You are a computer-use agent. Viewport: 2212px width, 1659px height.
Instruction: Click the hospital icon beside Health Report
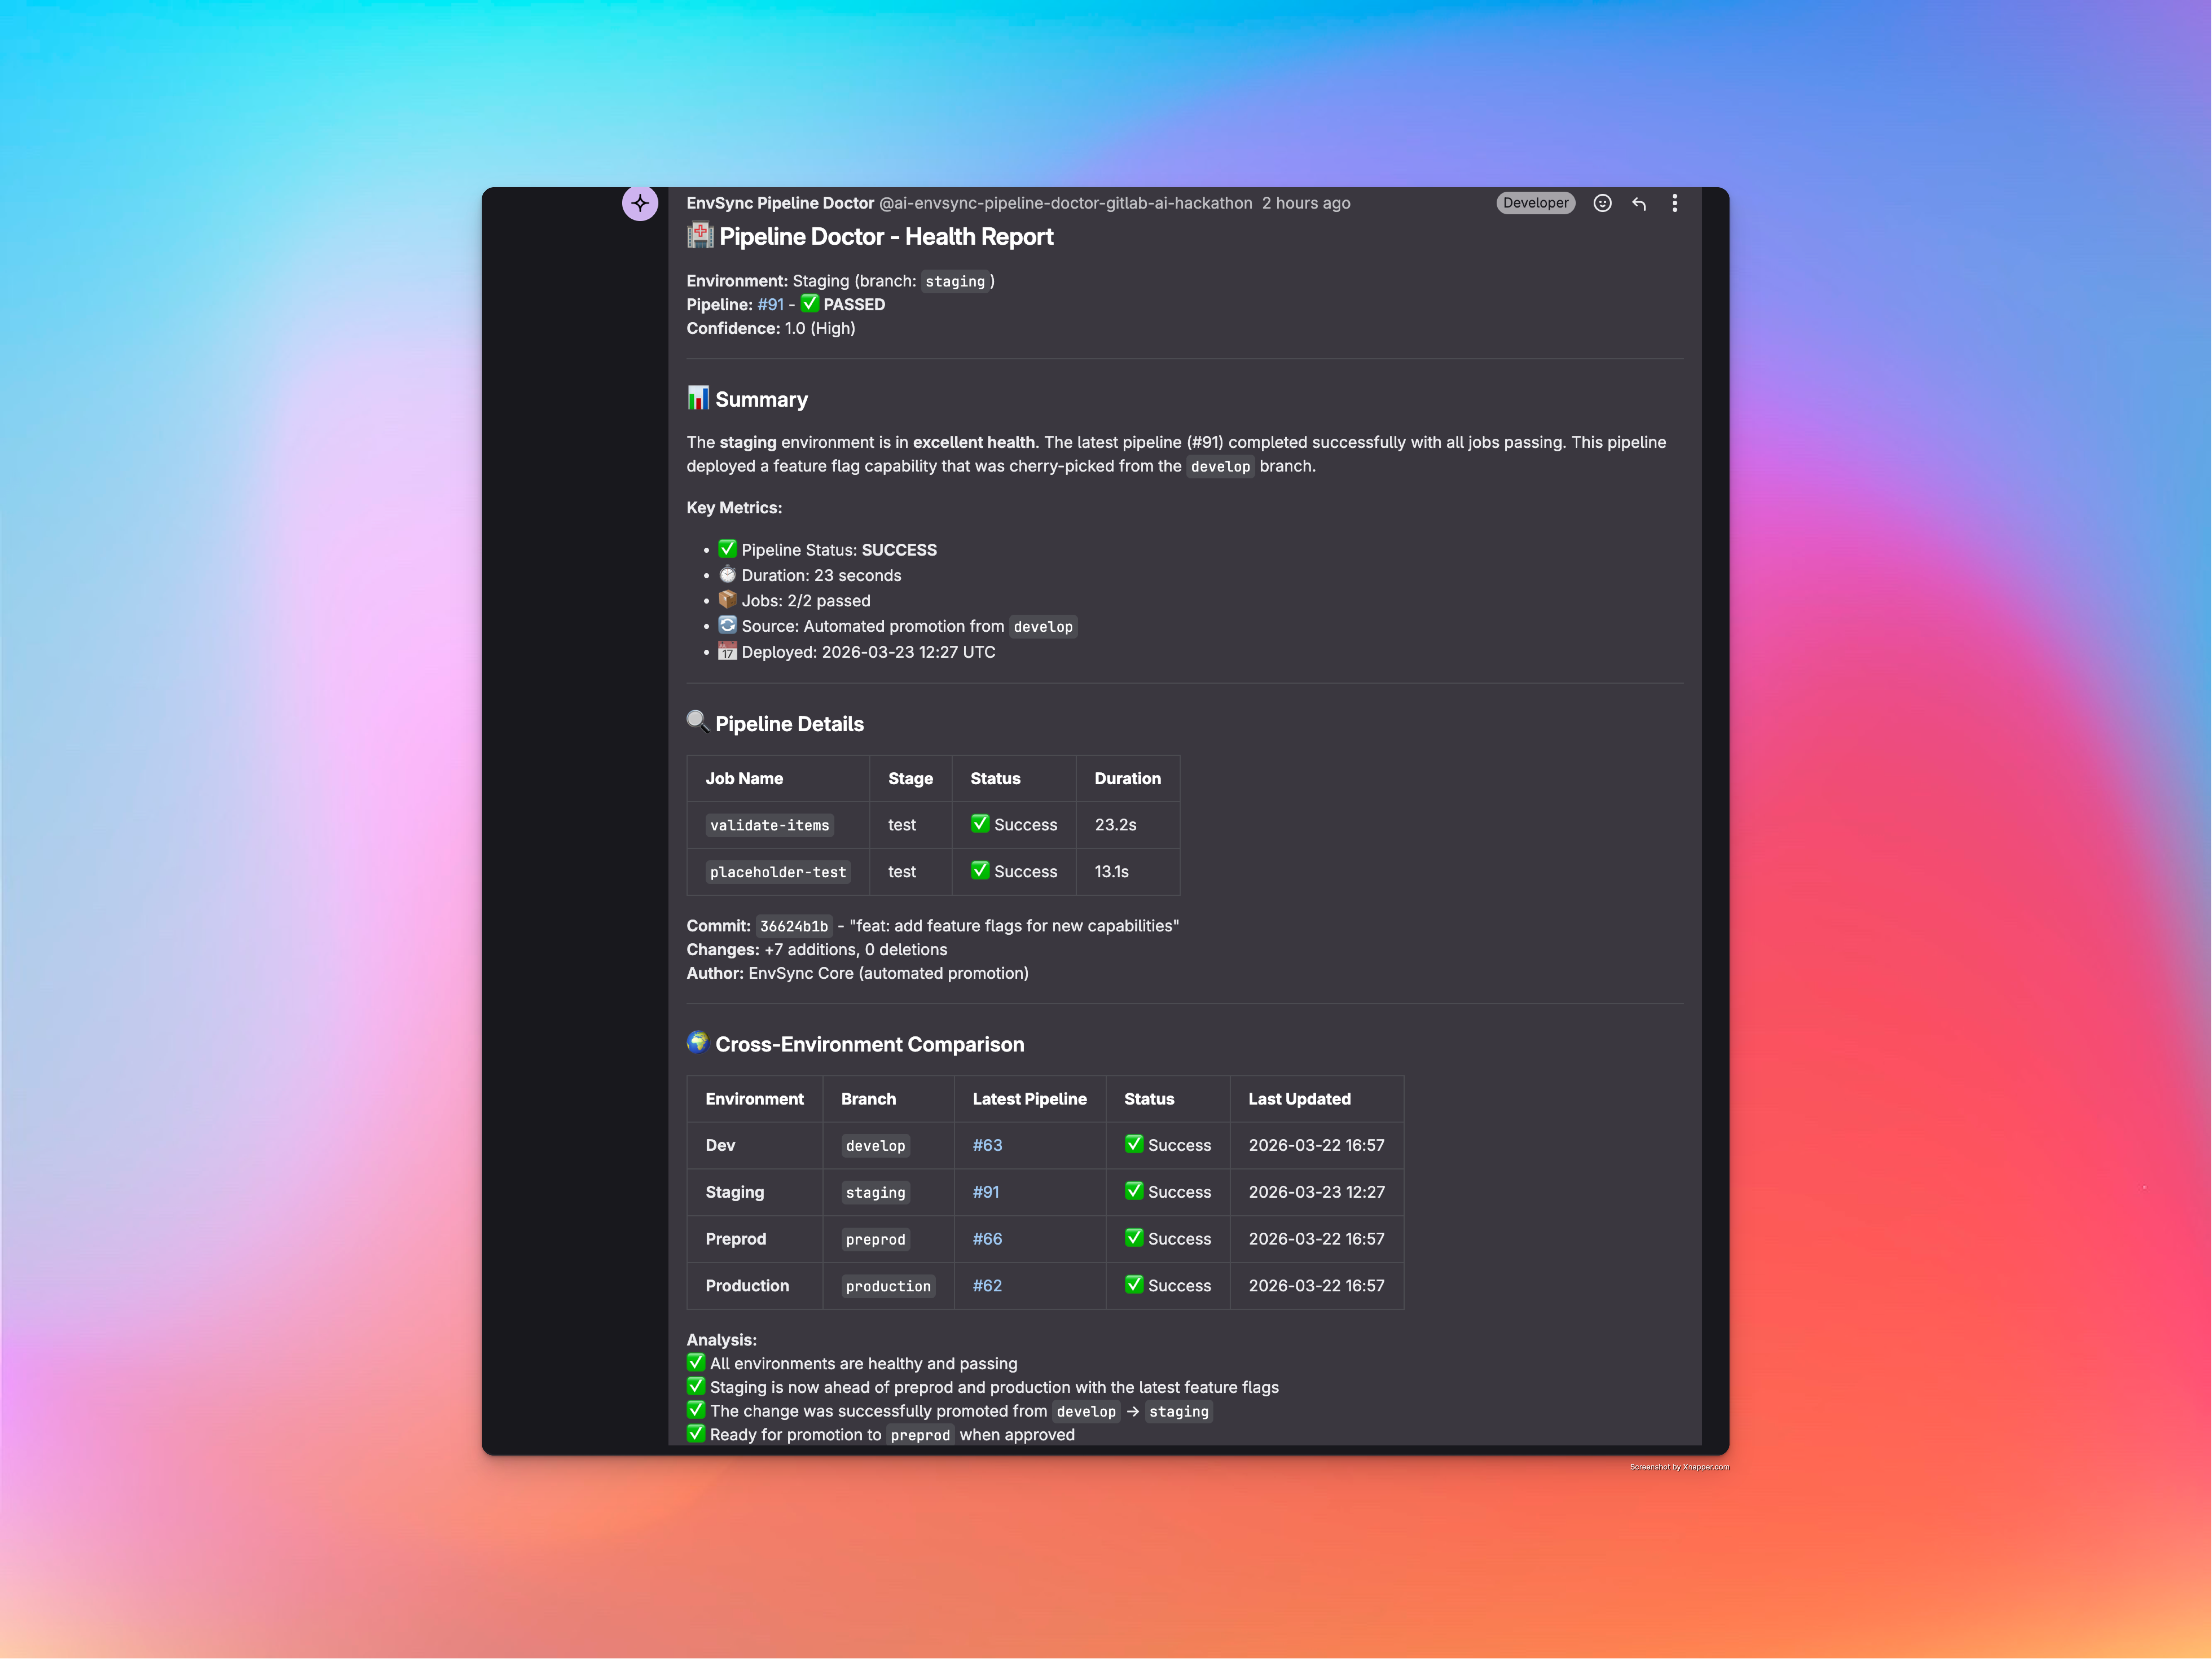[x=700, y=236]
